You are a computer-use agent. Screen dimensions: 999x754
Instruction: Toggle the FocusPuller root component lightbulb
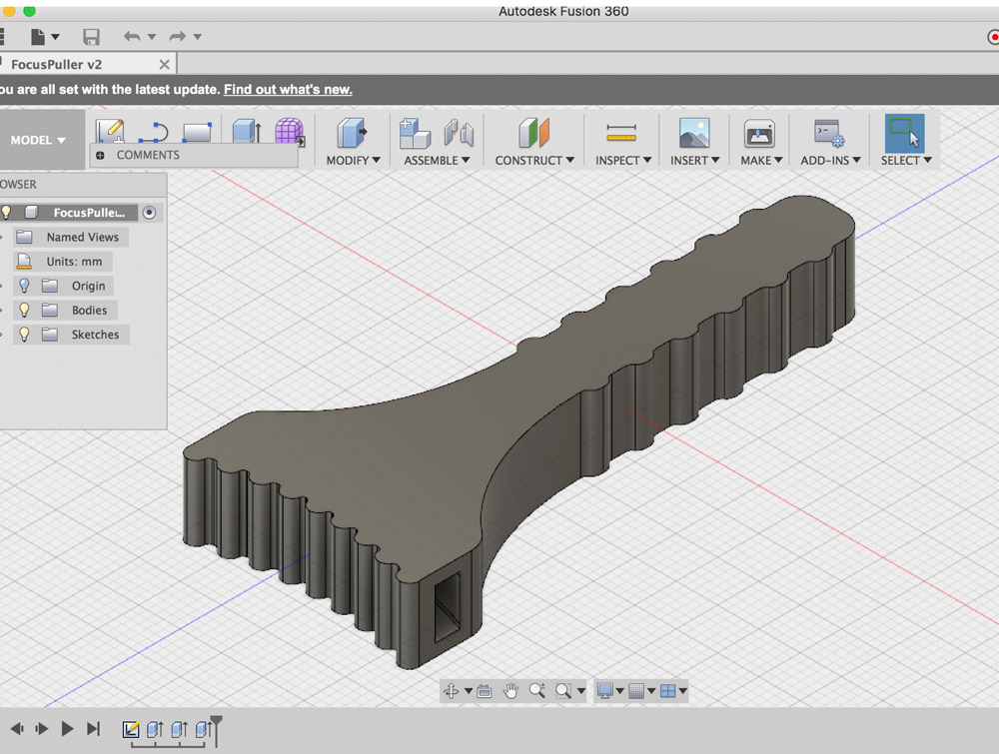point(6,212)
